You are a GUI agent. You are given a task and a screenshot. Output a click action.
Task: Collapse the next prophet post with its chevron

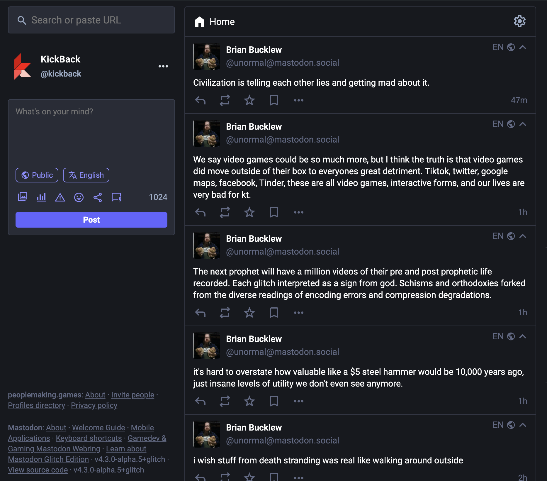tap(523, 236)
